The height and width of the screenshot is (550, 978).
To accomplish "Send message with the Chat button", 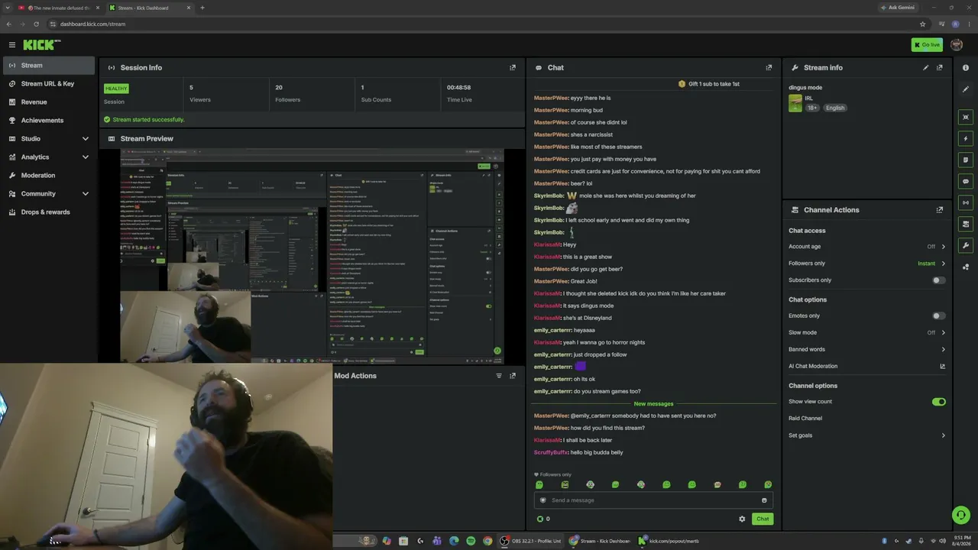I will pyautogui.click(x=763, y=519).
